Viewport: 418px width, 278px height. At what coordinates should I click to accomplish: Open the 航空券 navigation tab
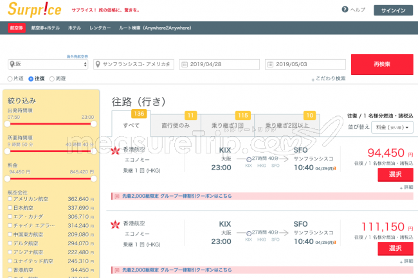tap(17, 28)
